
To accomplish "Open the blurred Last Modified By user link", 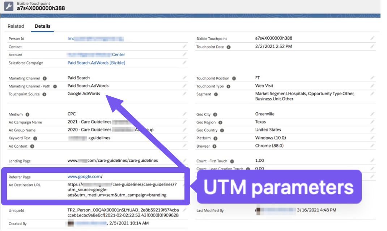I will click(278, 210).
